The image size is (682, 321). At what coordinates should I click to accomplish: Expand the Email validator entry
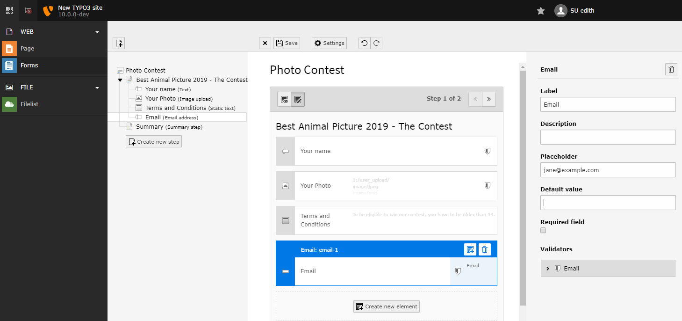[548, 268]
